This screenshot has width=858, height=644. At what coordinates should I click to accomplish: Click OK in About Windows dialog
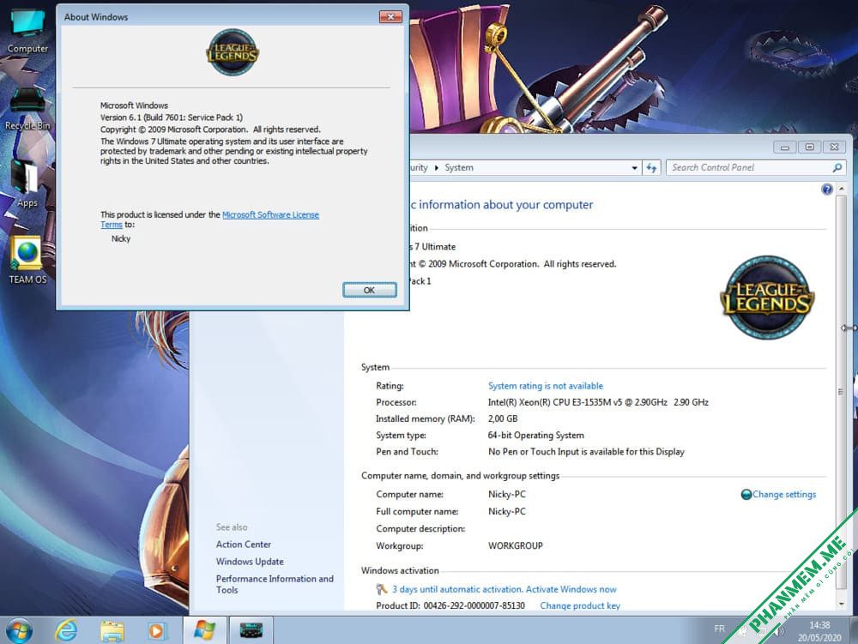369,291
